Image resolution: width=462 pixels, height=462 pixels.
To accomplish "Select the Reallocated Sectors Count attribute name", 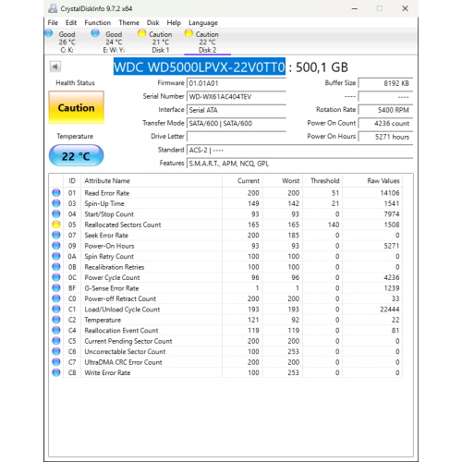I will [123, 225].
